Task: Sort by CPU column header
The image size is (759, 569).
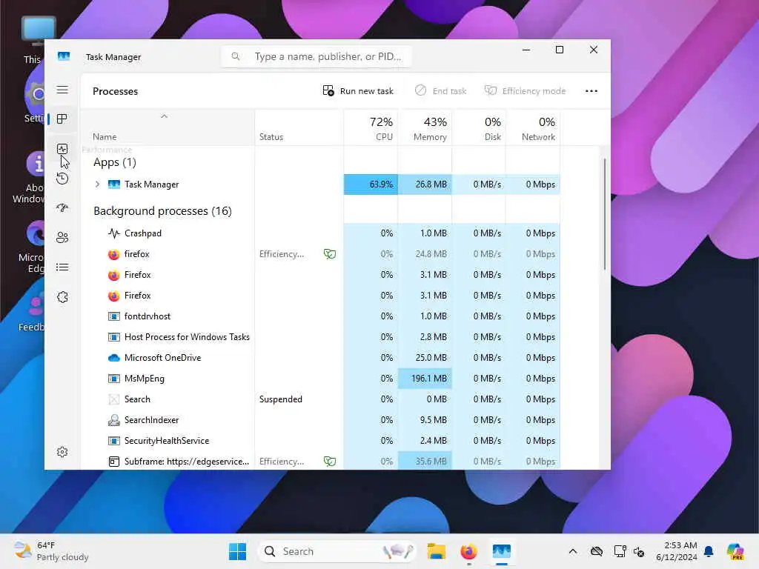Action: tap(371, 128)
